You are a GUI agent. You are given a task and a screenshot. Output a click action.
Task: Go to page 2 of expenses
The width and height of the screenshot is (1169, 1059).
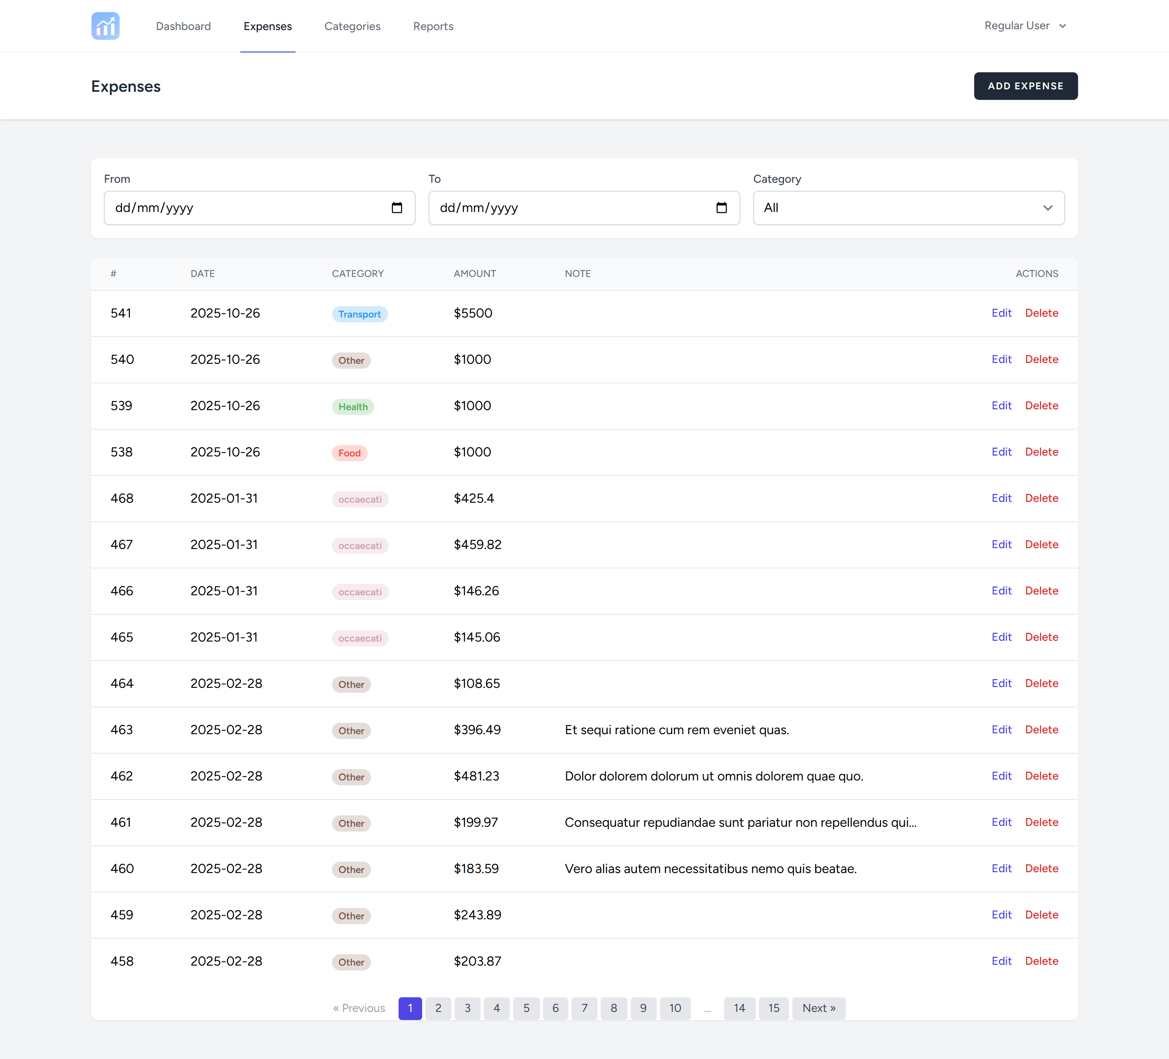pyautogui.click(x=438, y=1008)
